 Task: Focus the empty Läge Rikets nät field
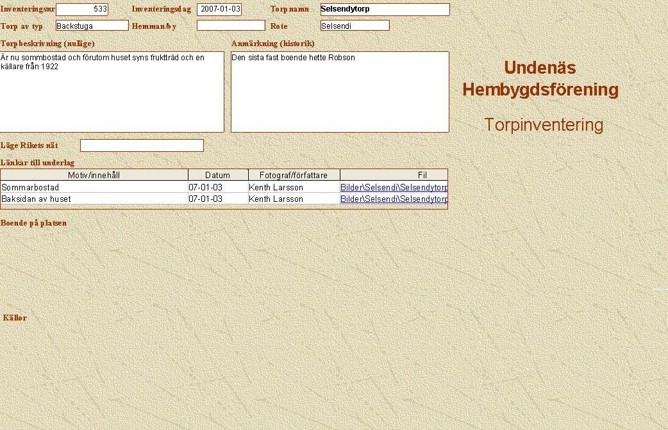click(142, 145)
